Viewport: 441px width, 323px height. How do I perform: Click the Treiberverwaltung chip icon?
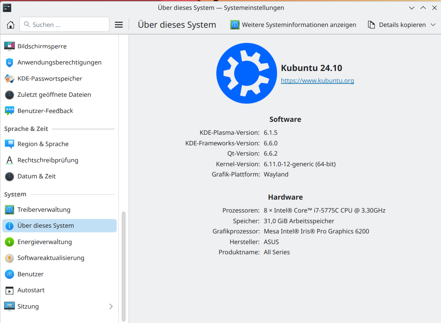9,210
